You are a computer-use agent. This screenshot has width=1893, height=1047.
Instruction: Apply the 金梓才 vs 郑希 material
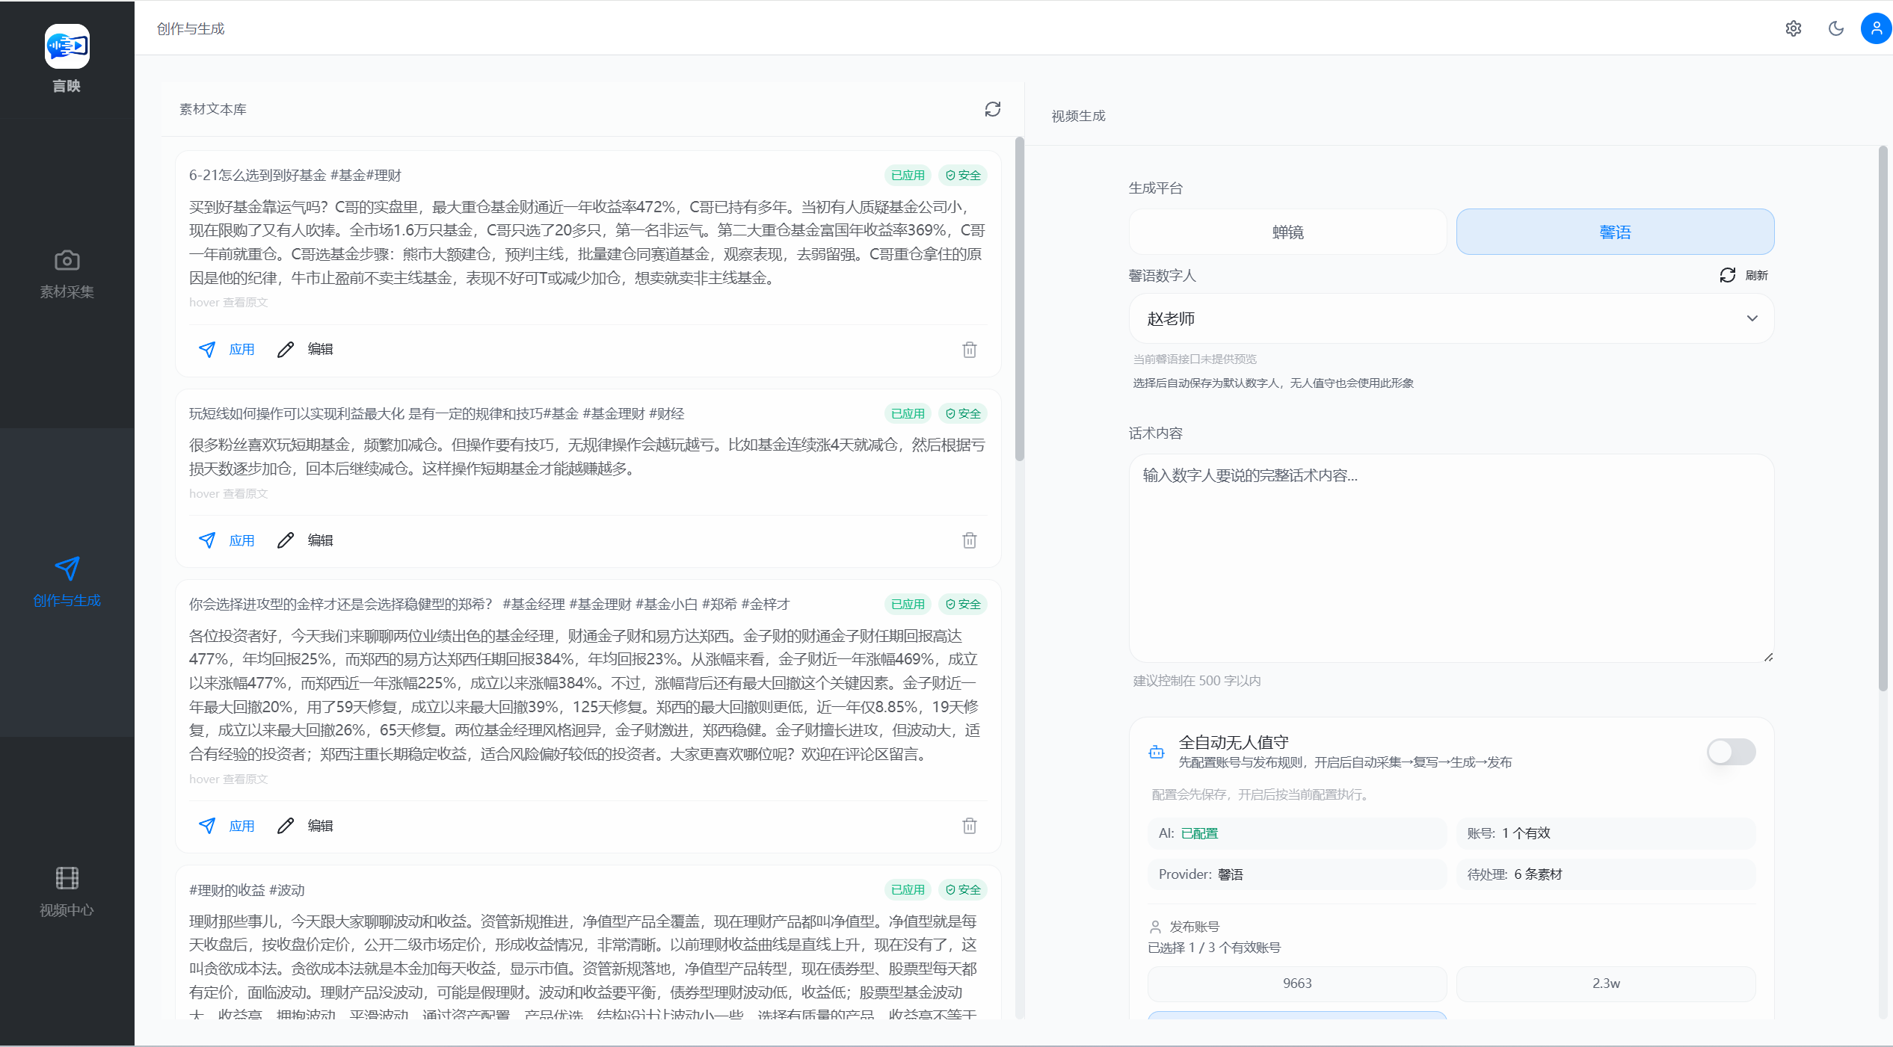tap(227, 825)
